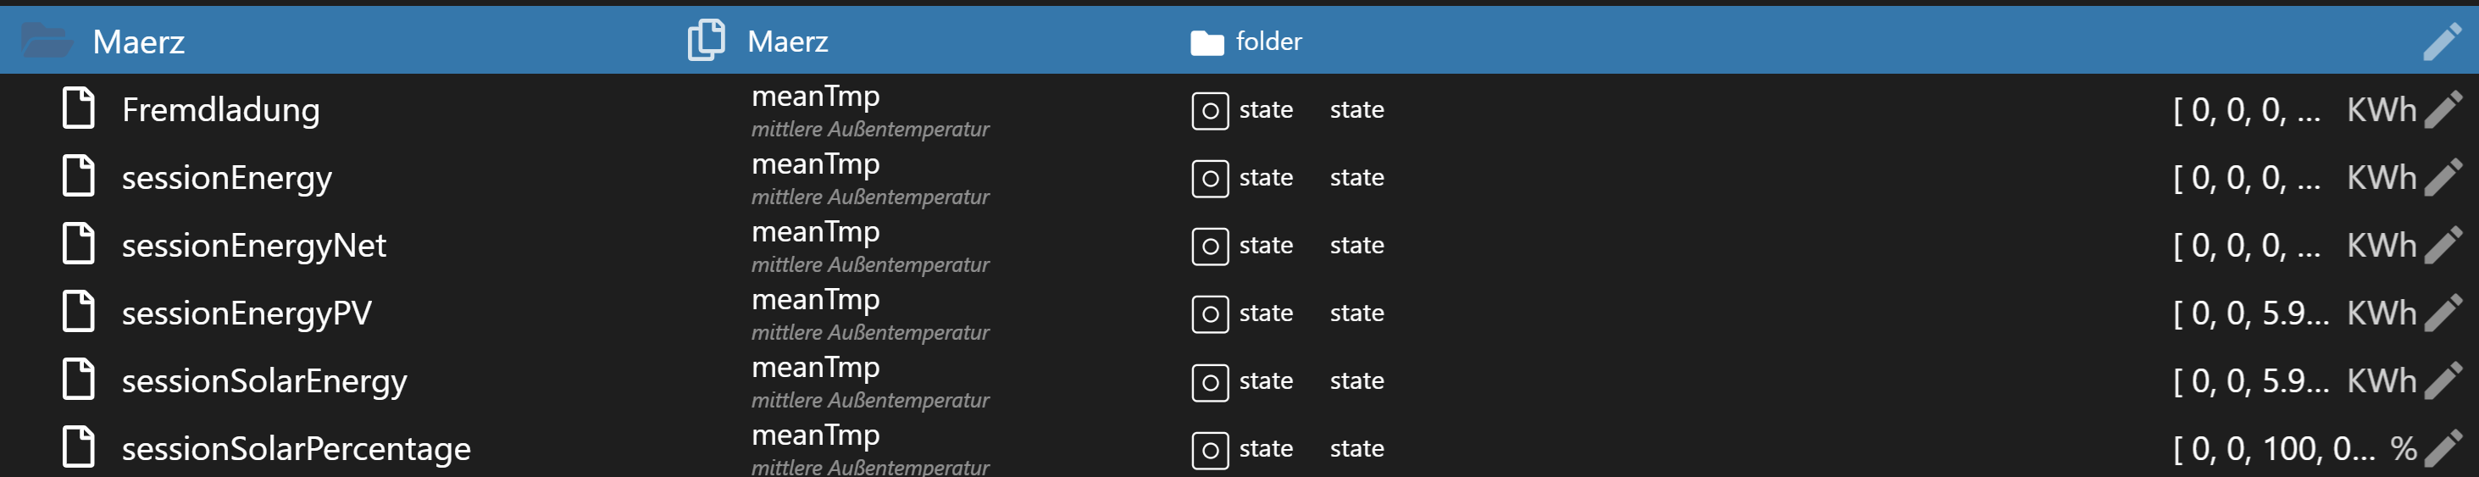Click the sessionEnergyPV object row
2479x477 pixels.
(247, 313)
